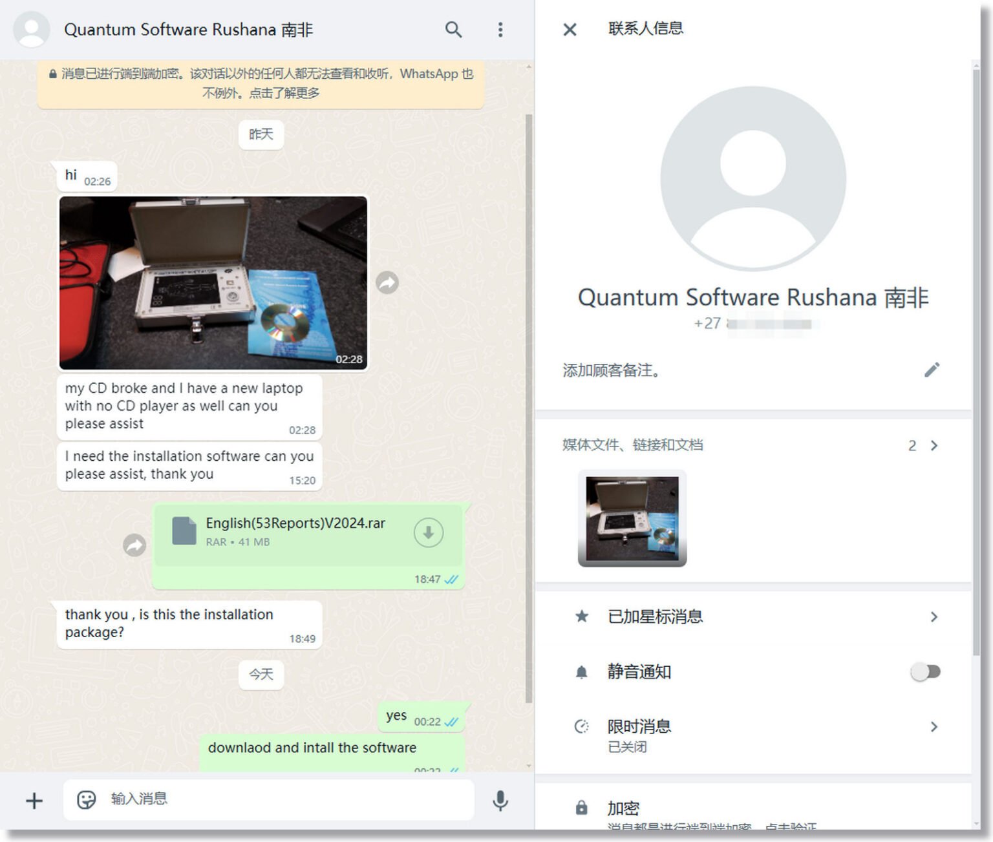Download the English(53Reports)V2024.rar file
The width and height of the screenshot is (993, 842).
(428, 532)
